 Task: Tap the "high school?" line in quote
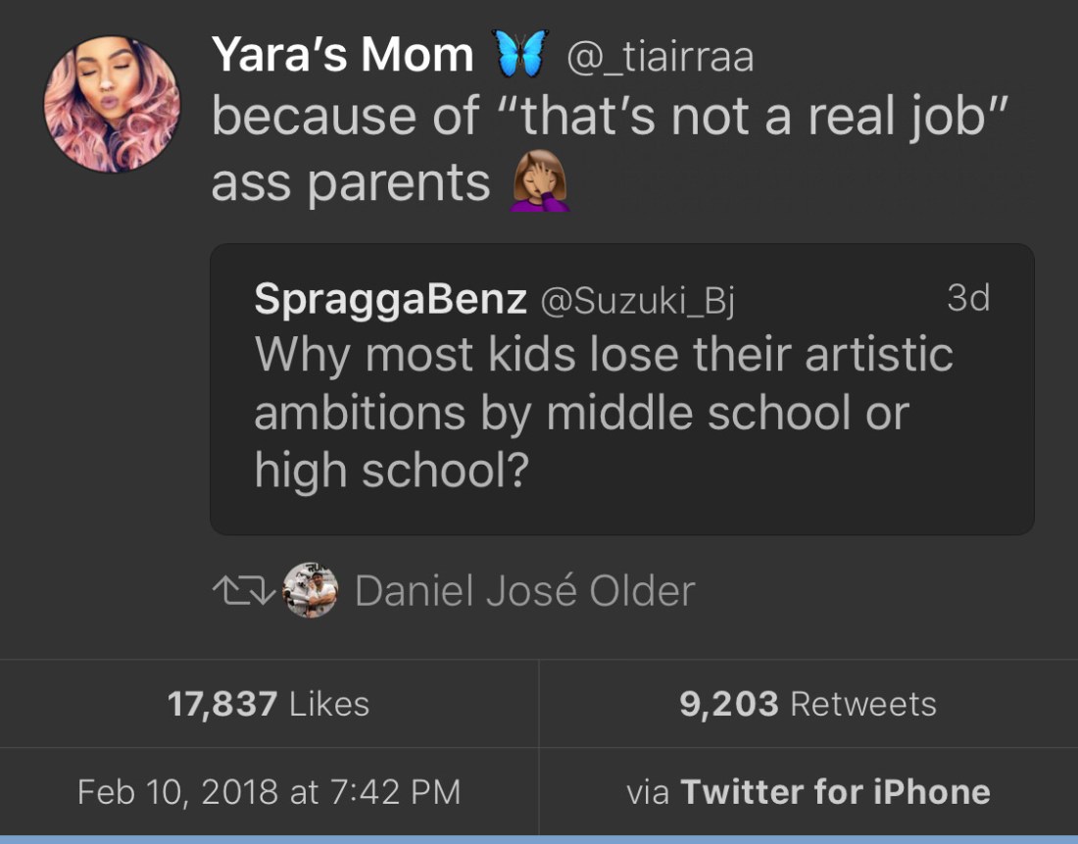(x=391, y=472)
